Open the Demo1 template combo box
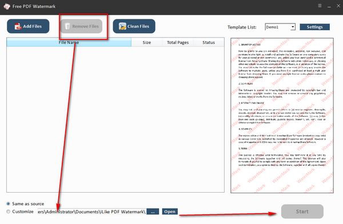This screenshot has height=224, width=343. (x=280, y=27)
